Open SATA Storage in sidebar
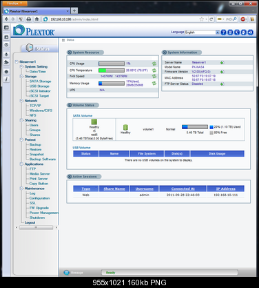The height and width of the screenshot is (288, 259). (40, 81)
